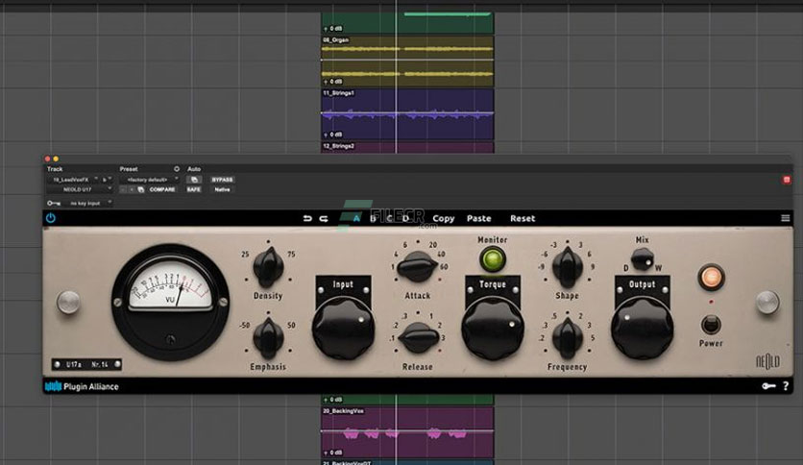The width and height of the screenshot is (803, 465).
Task: Click the Release knob
Action: click(418, 338)
